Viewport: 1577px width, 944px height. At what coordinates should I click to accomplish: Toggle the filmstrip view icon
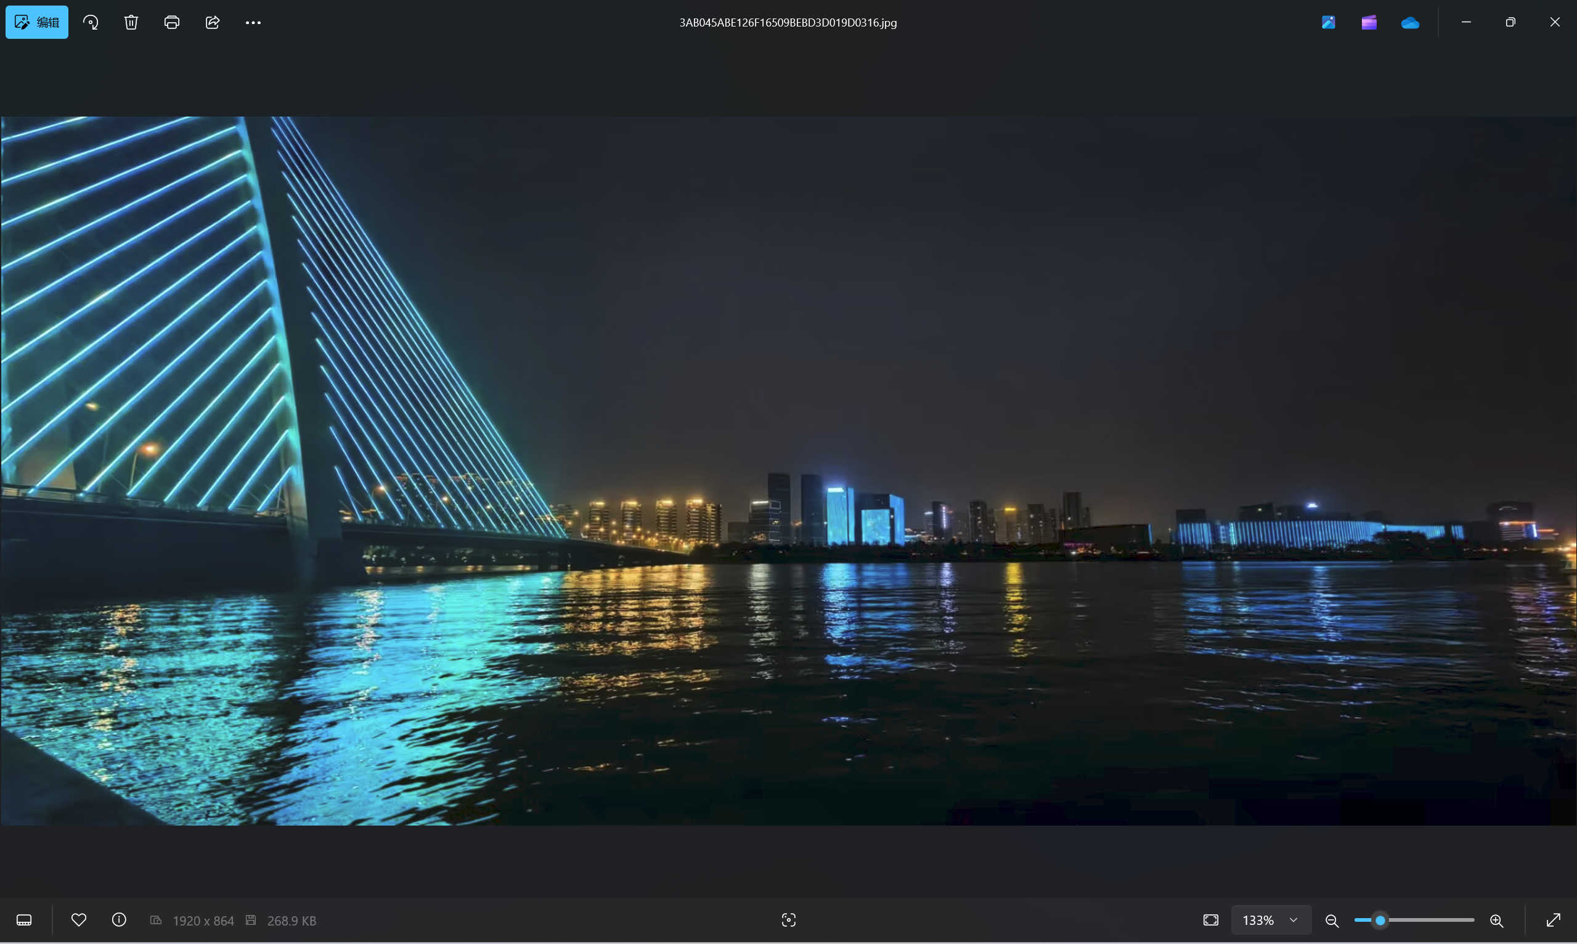(x=24, y=920)
